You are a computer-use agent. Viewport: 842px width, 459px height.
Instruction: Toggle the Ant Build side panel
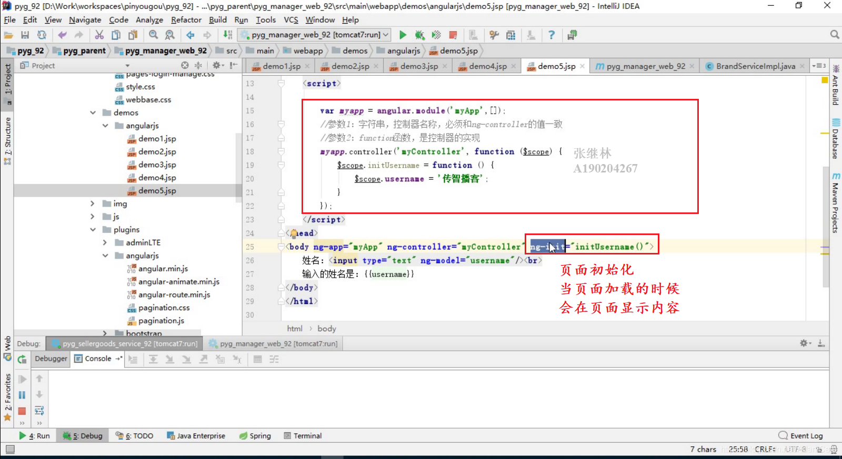click(835, 85)
